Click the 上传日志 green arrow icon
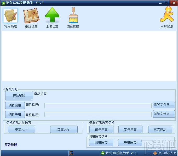The image size is (178, 156). pyautogui.click(x=52, y=15)
